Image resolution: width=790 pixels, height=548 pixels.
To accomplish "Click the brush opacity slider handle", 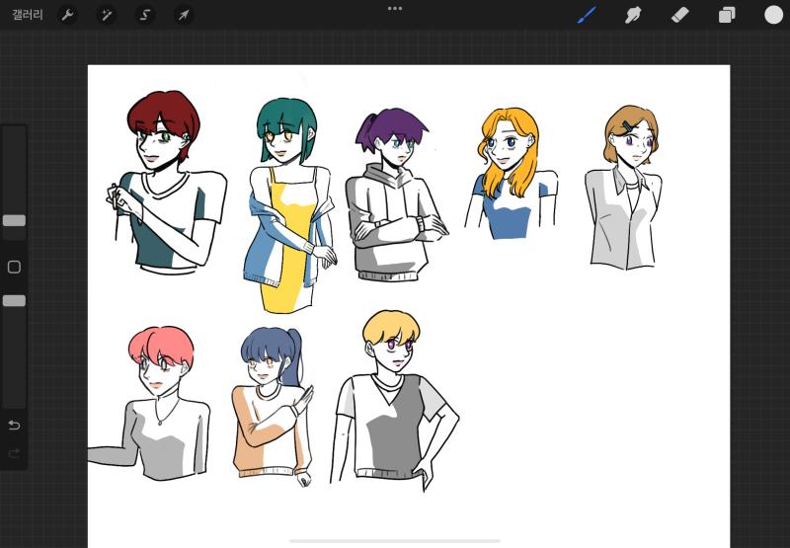I will tap(14, 301).
